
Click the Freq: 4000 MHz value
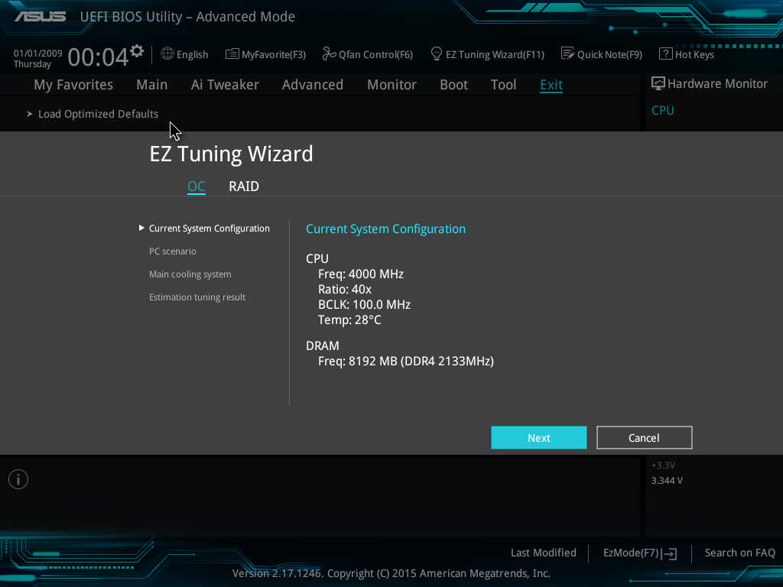click(361, 274)
